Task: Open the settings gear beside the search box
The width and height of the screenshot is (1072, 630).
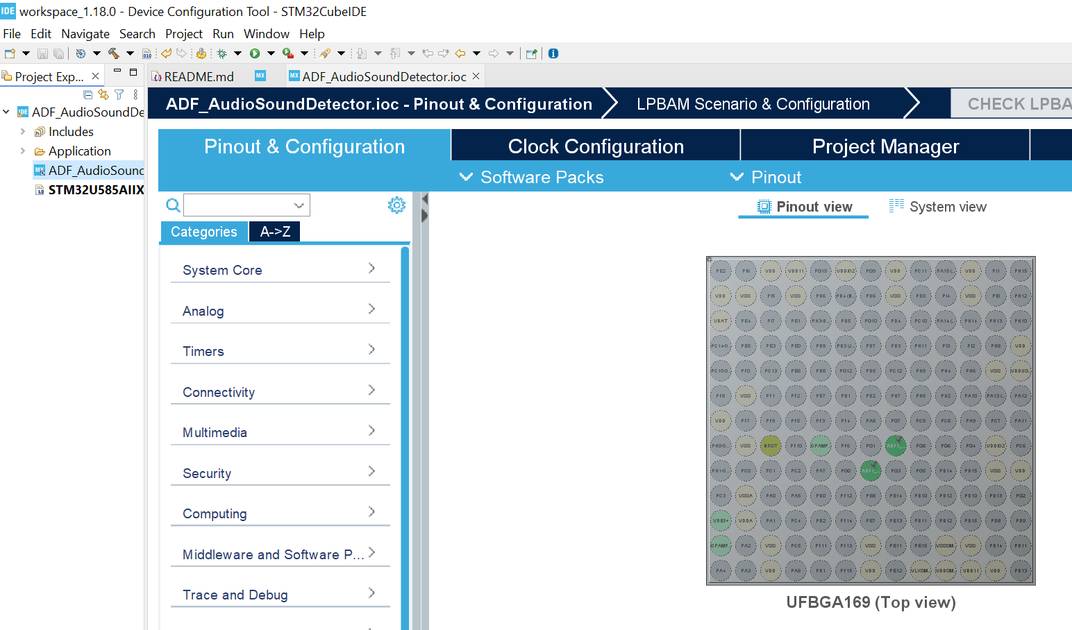Action: [x=396, y=205]
